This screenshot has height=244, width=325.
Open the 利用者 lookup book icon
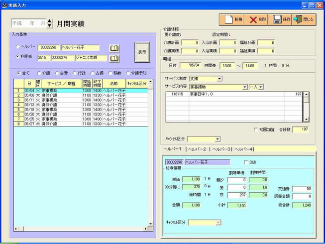click(x=114, y=58)
